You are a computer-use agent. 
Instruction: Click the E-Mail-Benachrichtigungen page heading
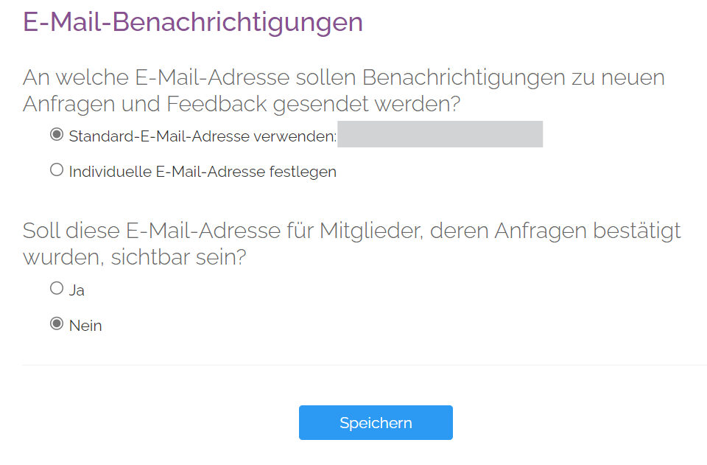193,22
